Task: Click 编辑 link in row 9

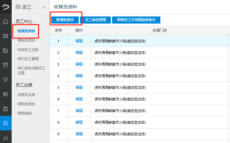Action: point(79,134)
